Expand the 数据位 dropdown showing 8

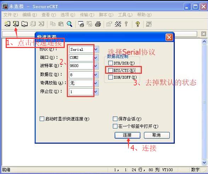pos(96,75)
